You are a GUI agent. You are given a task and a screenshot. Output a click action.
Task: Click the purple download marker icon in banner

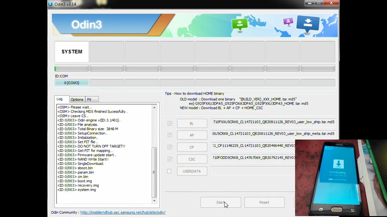[288, 22]
